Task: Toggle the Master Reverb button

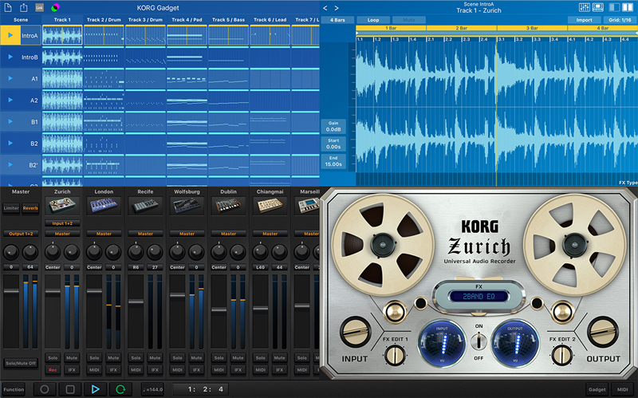Action: [x=30, y=208]
